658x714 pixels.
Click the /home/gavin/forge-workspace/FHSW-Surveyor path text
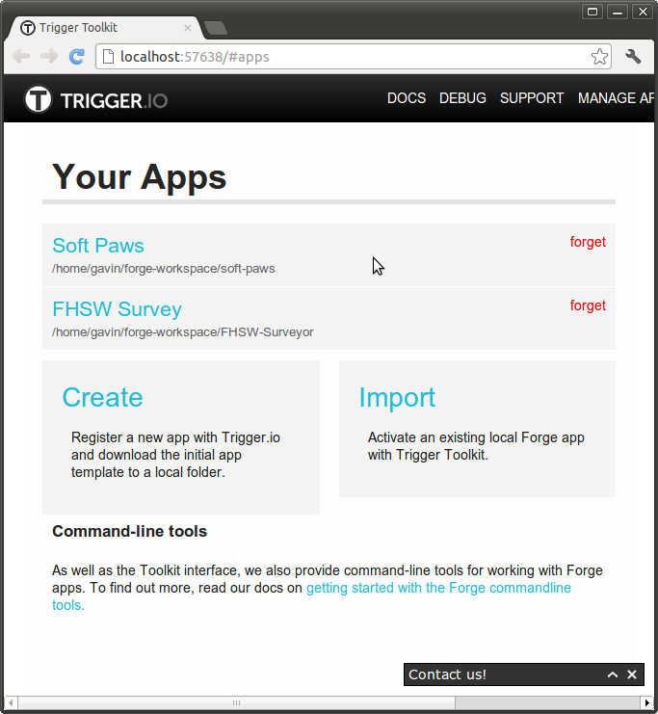183,332
